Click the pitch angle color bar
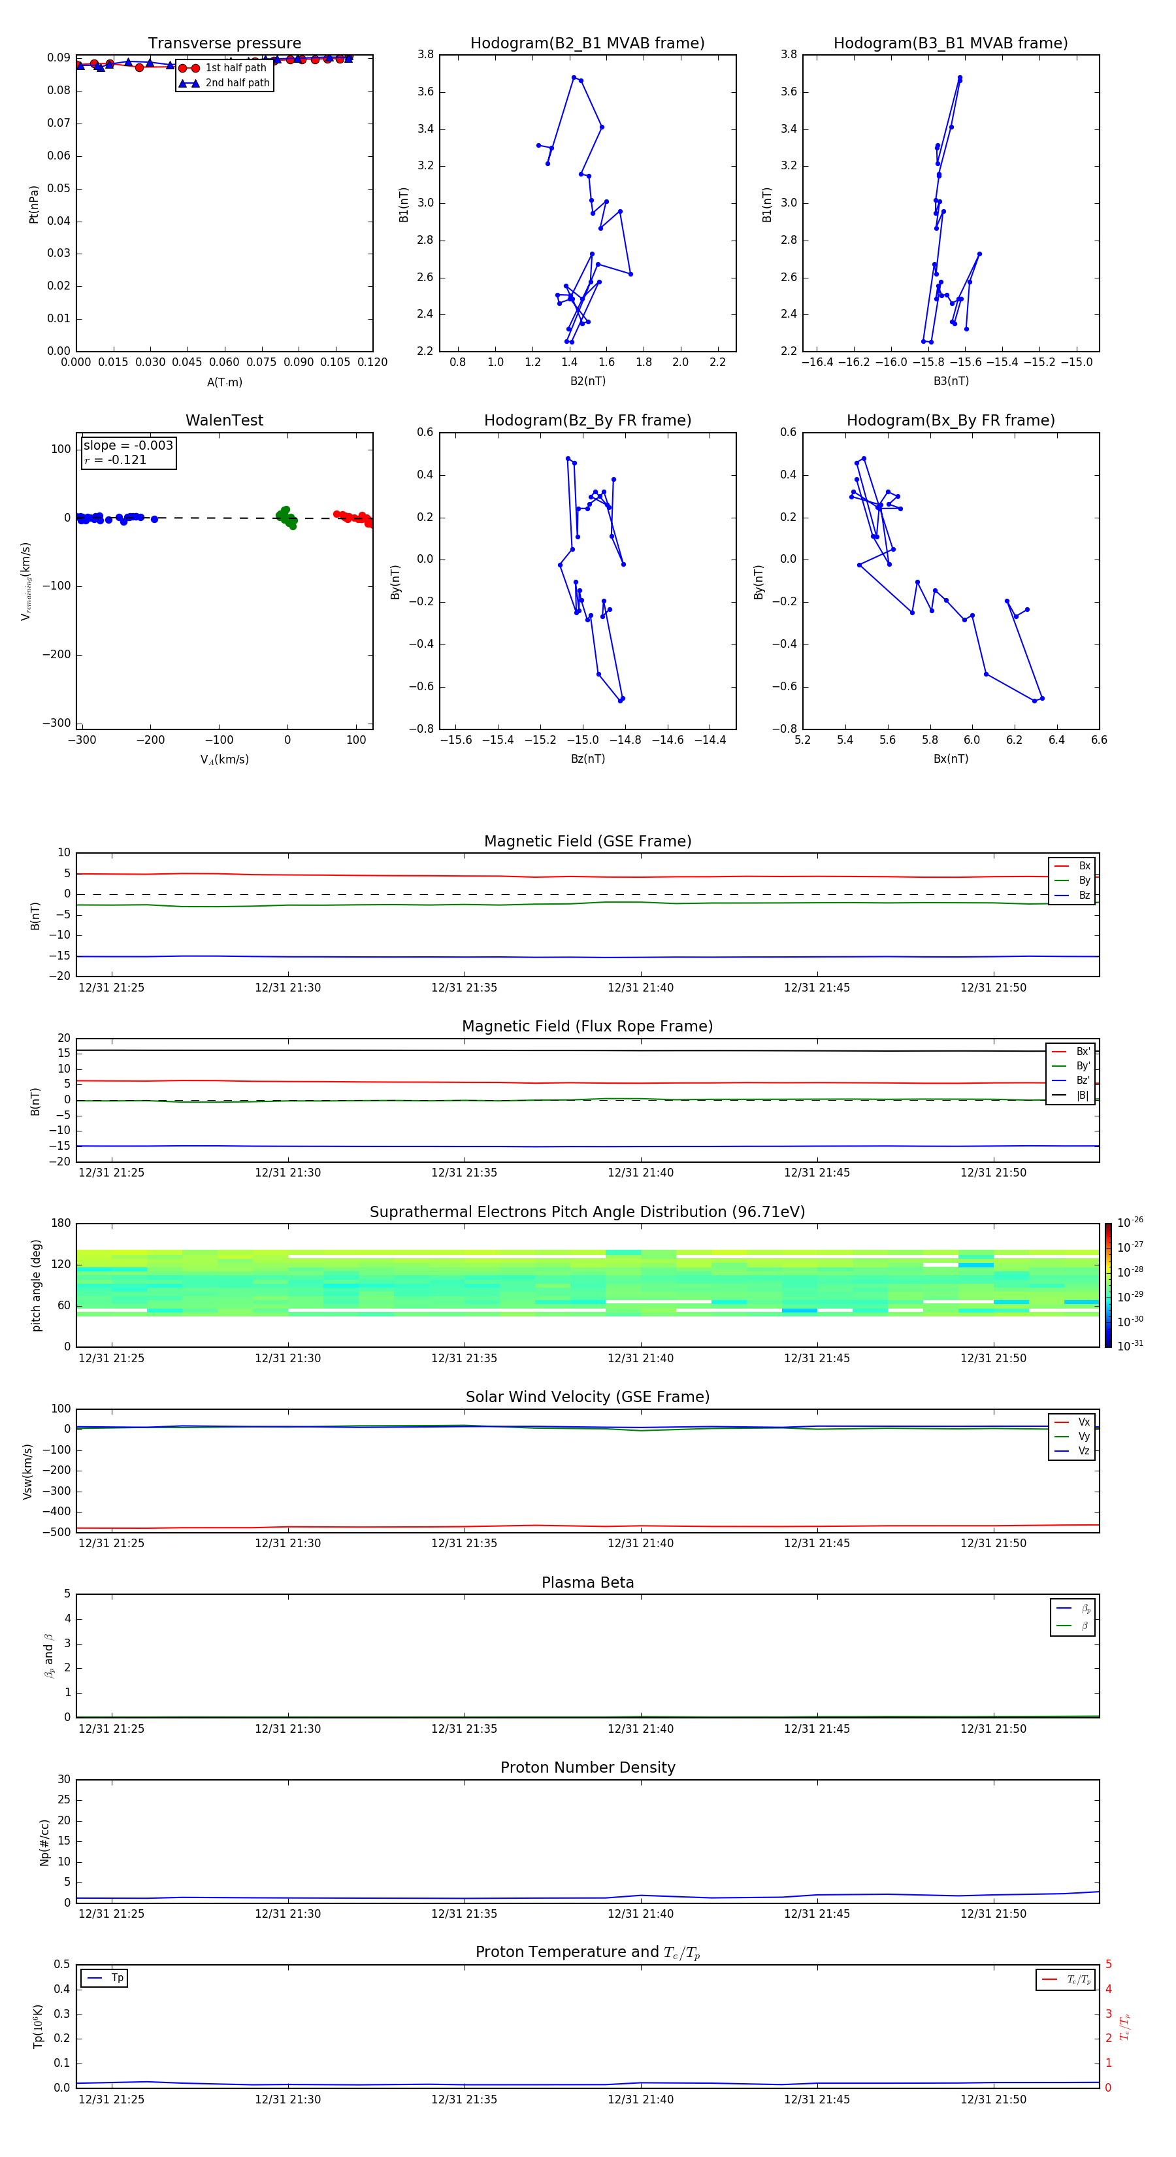The width and height of the screenshot is (1176, 2157). click(x=1108, y=1285)
